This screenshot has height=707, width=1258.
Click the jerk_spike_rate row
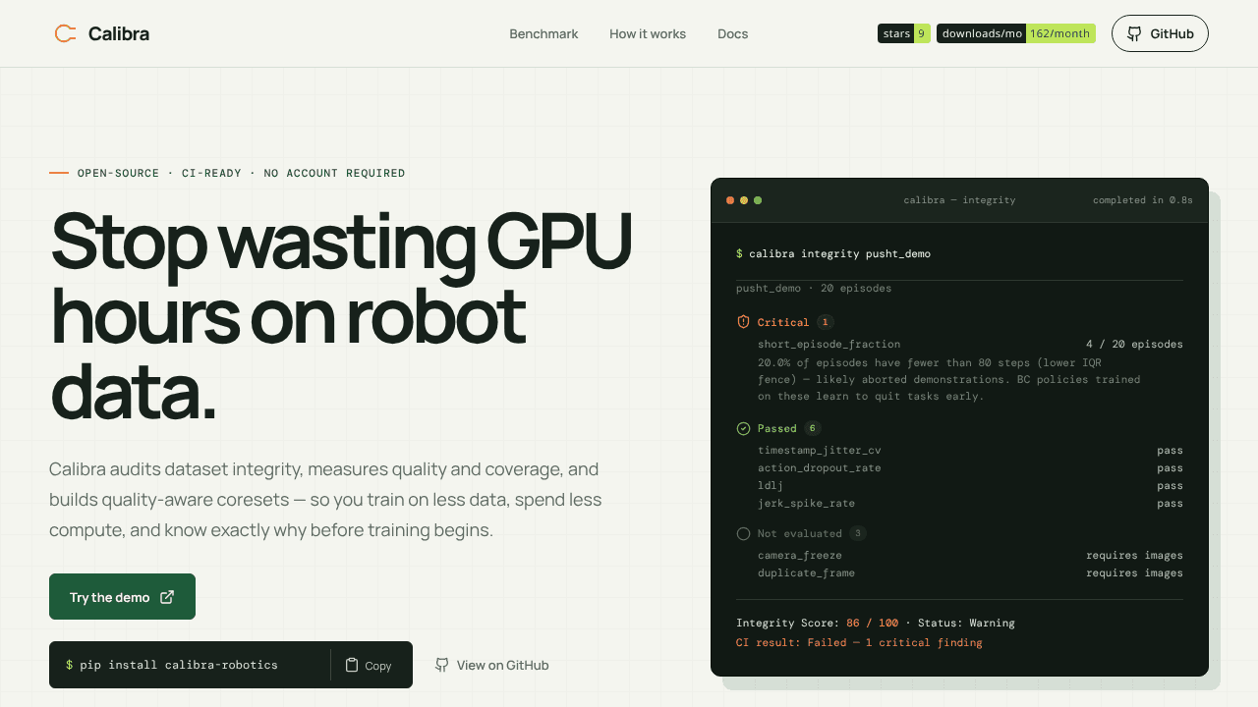tap(970, 503)
